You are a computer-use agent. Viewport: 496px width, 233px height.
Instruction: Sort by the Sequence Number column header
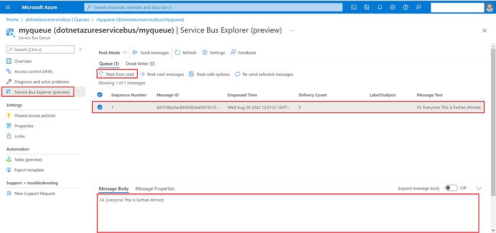pyautogui.click(x=129, y=95)
